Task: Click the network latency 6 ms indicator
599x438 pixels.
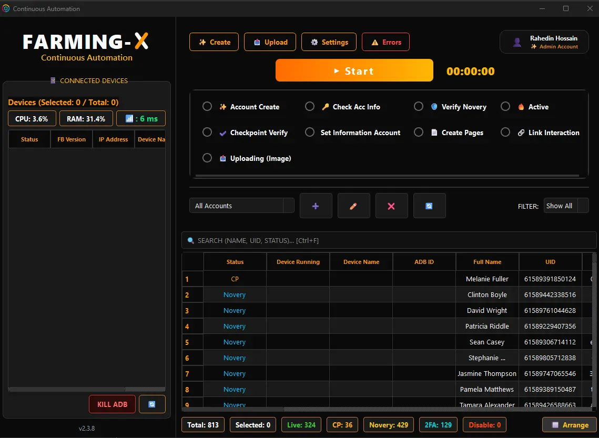Action: pyautogui.click(x=141, y=118)
